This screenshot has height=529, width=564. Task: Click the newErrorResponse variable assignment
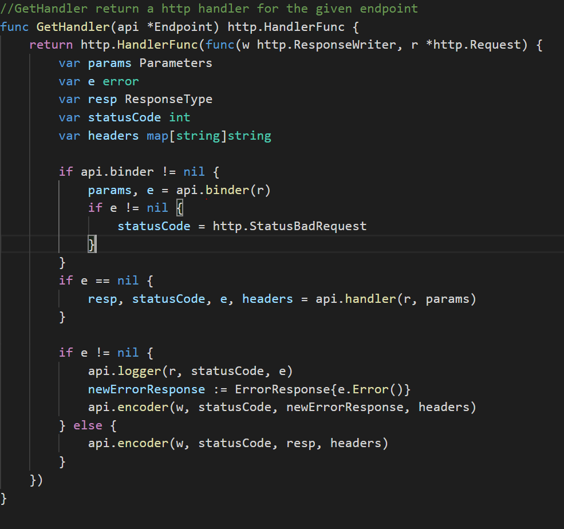coord(146,389)
